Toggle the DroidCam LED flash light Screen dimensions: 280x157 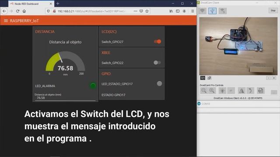click(222, 91)
